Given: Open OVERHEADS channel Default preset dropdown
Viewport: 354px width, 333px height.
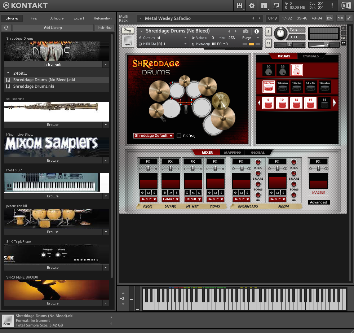Looking at the screenshot, I should coord(241,199).
